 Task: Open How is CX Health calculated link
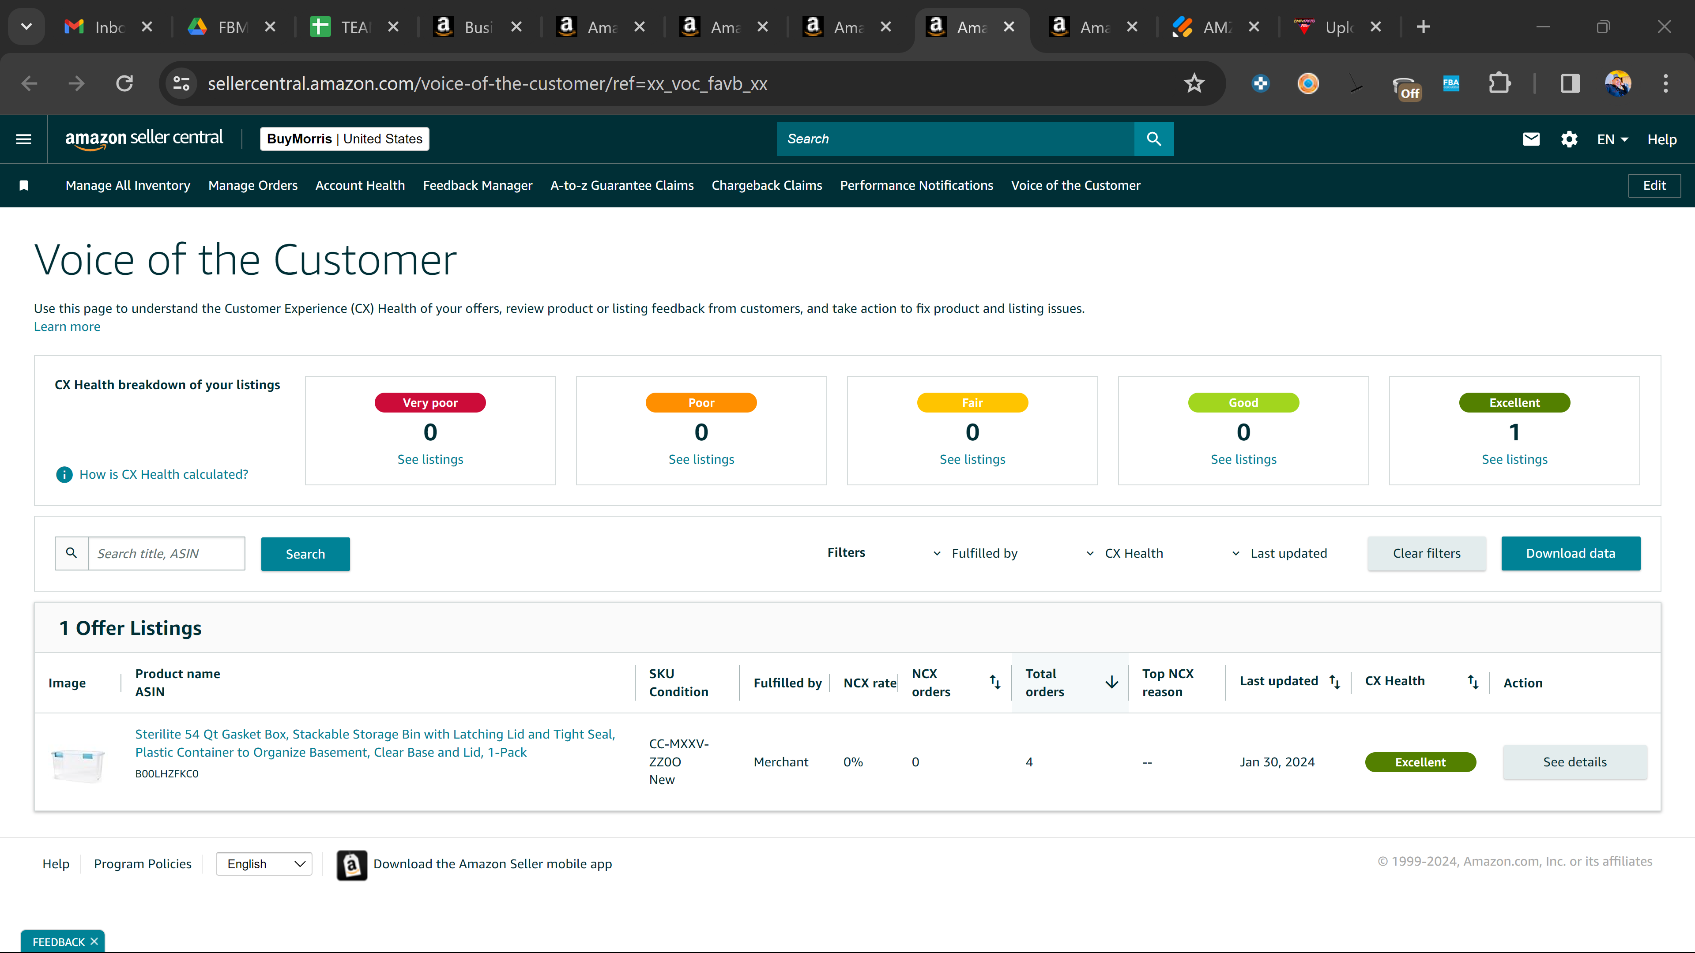coord(164,474)
